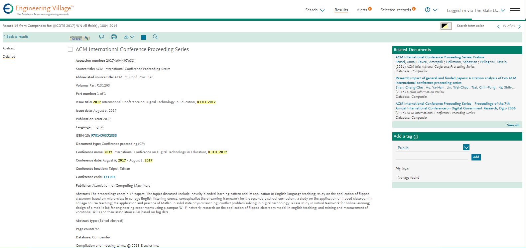This screenshot has width=526, height=248.
Task: Open the help question mark menu
Action: click(428, 10)
